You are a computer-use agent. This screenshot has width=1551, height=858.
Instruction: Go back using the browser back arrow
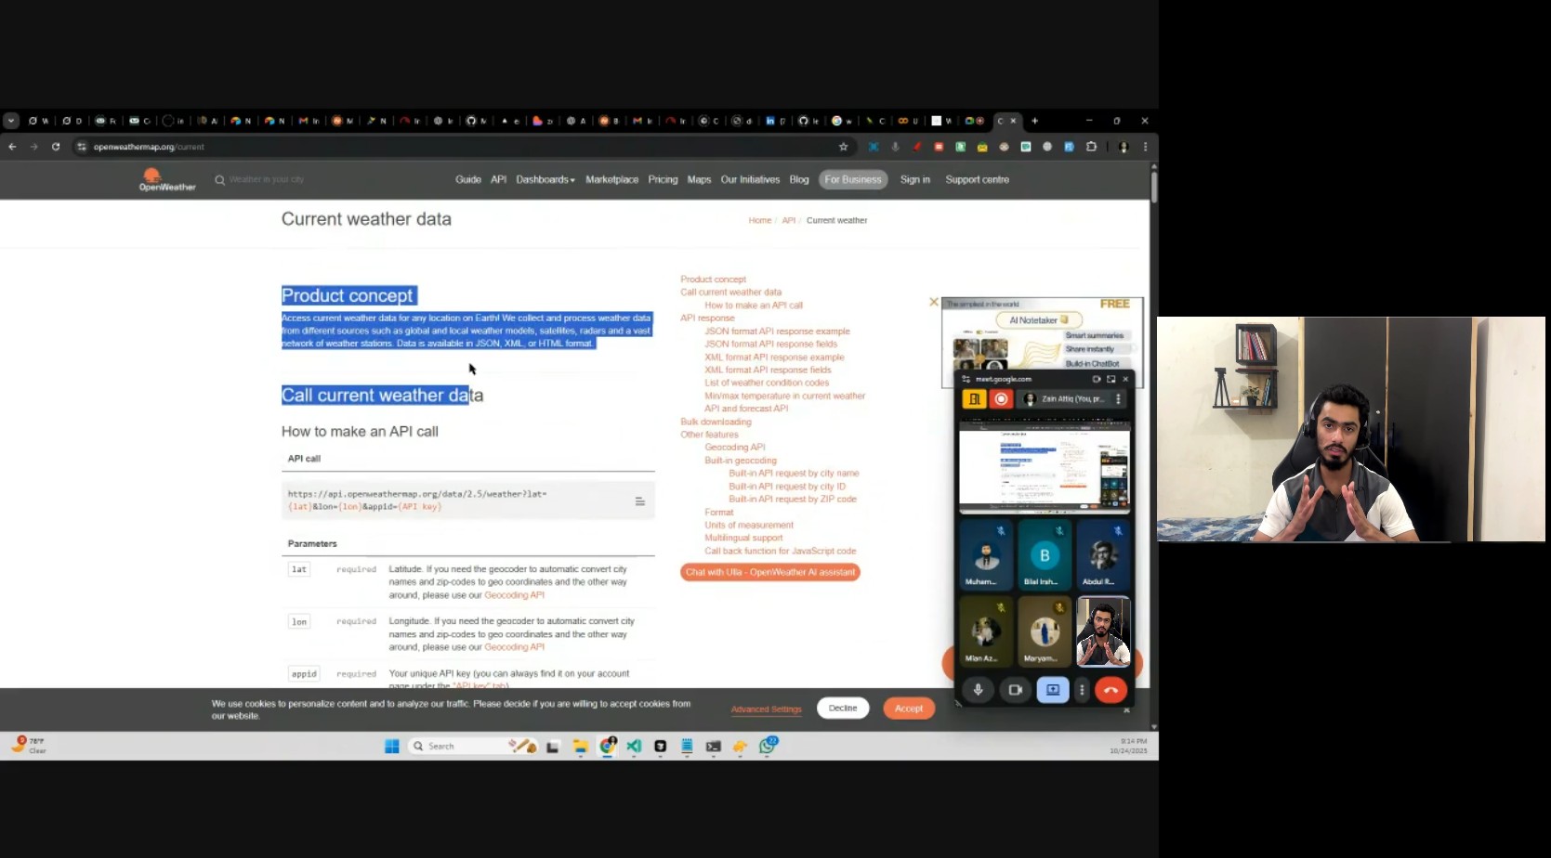12,147
